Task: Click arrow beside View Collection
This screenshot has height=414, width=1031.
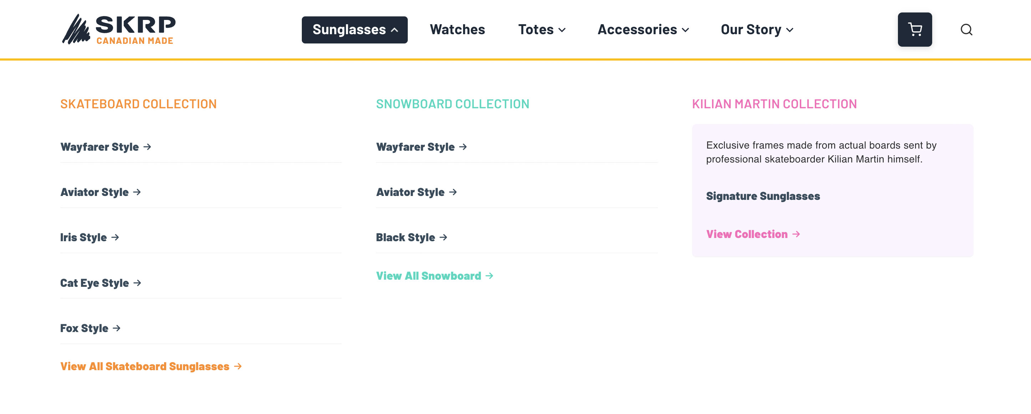Action: (x=797, y=234)
